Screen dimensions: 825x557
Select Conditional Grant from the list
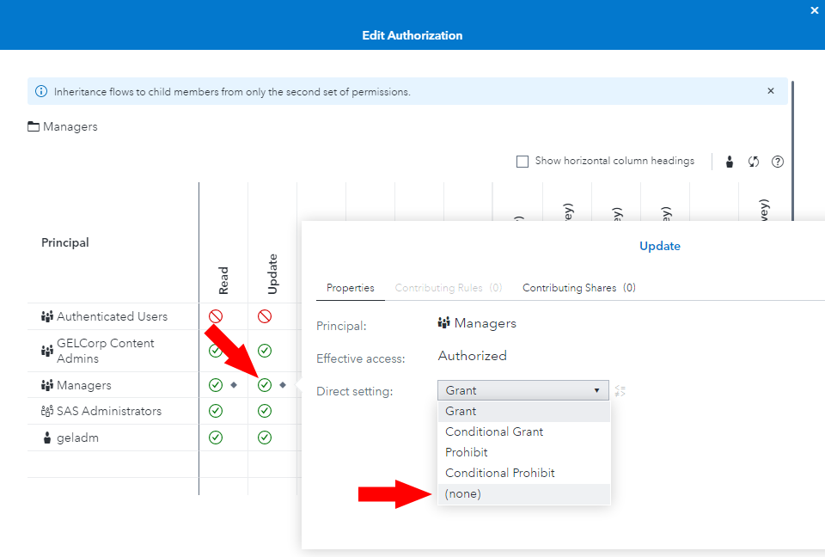point(494,432)
